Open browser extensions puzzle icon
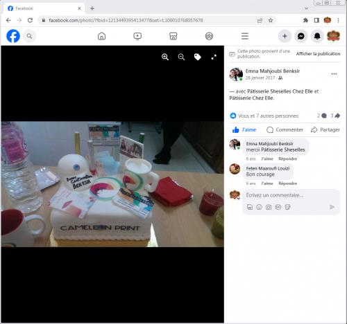 [x=305, y=20]
